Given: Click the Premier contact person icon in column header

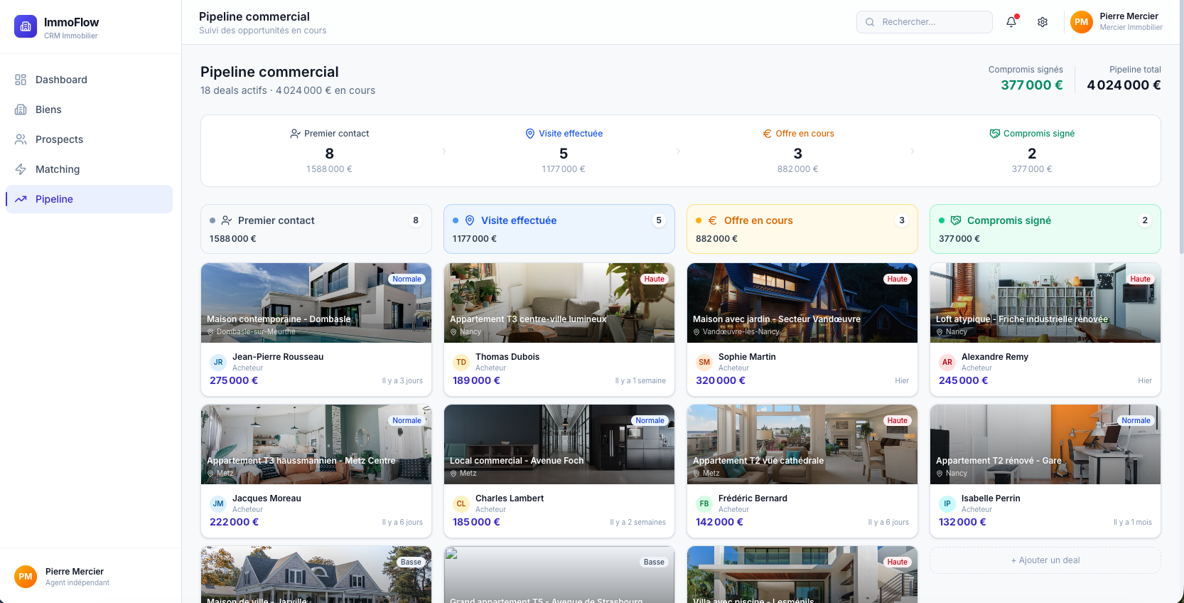Looking at the screenshot, I should click(227, 220).
